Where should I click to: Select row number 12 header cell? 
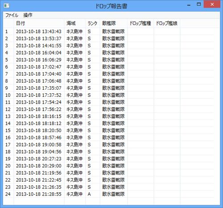[8, 109]
